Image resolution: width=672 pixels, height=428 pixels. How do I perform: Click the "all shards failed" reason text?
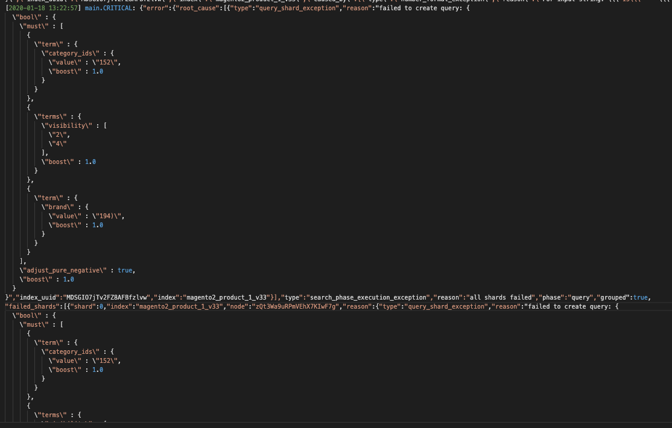pos(506,297)
